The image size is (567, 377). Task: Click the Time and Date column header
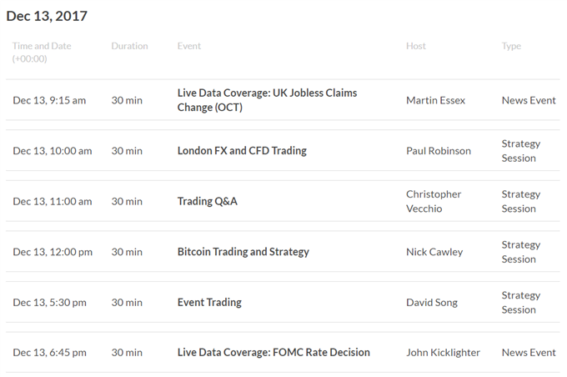coord(42,52)
